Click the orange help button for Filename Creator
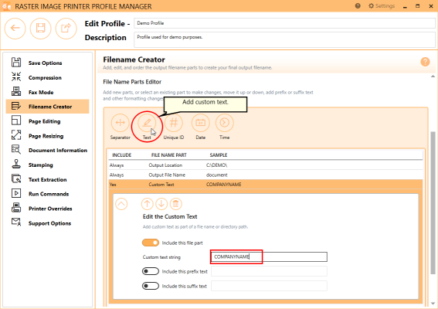The height and width of the screenshot is (309, 438). [425, 62]
